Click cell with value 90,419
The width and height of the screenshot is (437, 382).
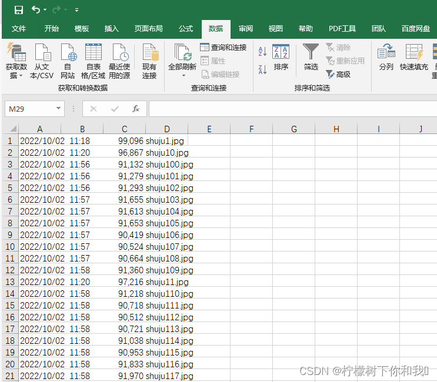point(124,234)
